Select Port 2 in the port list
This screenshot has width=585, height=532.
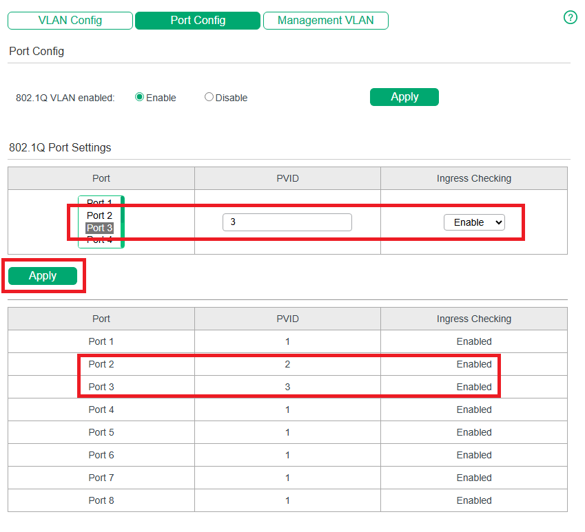[99, 215]
